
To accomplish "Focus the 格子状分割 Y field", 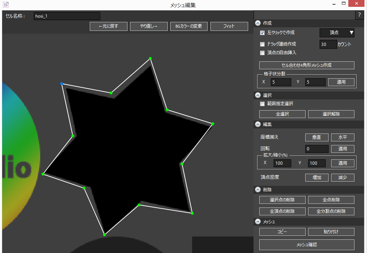I will [x=315, y=82].
